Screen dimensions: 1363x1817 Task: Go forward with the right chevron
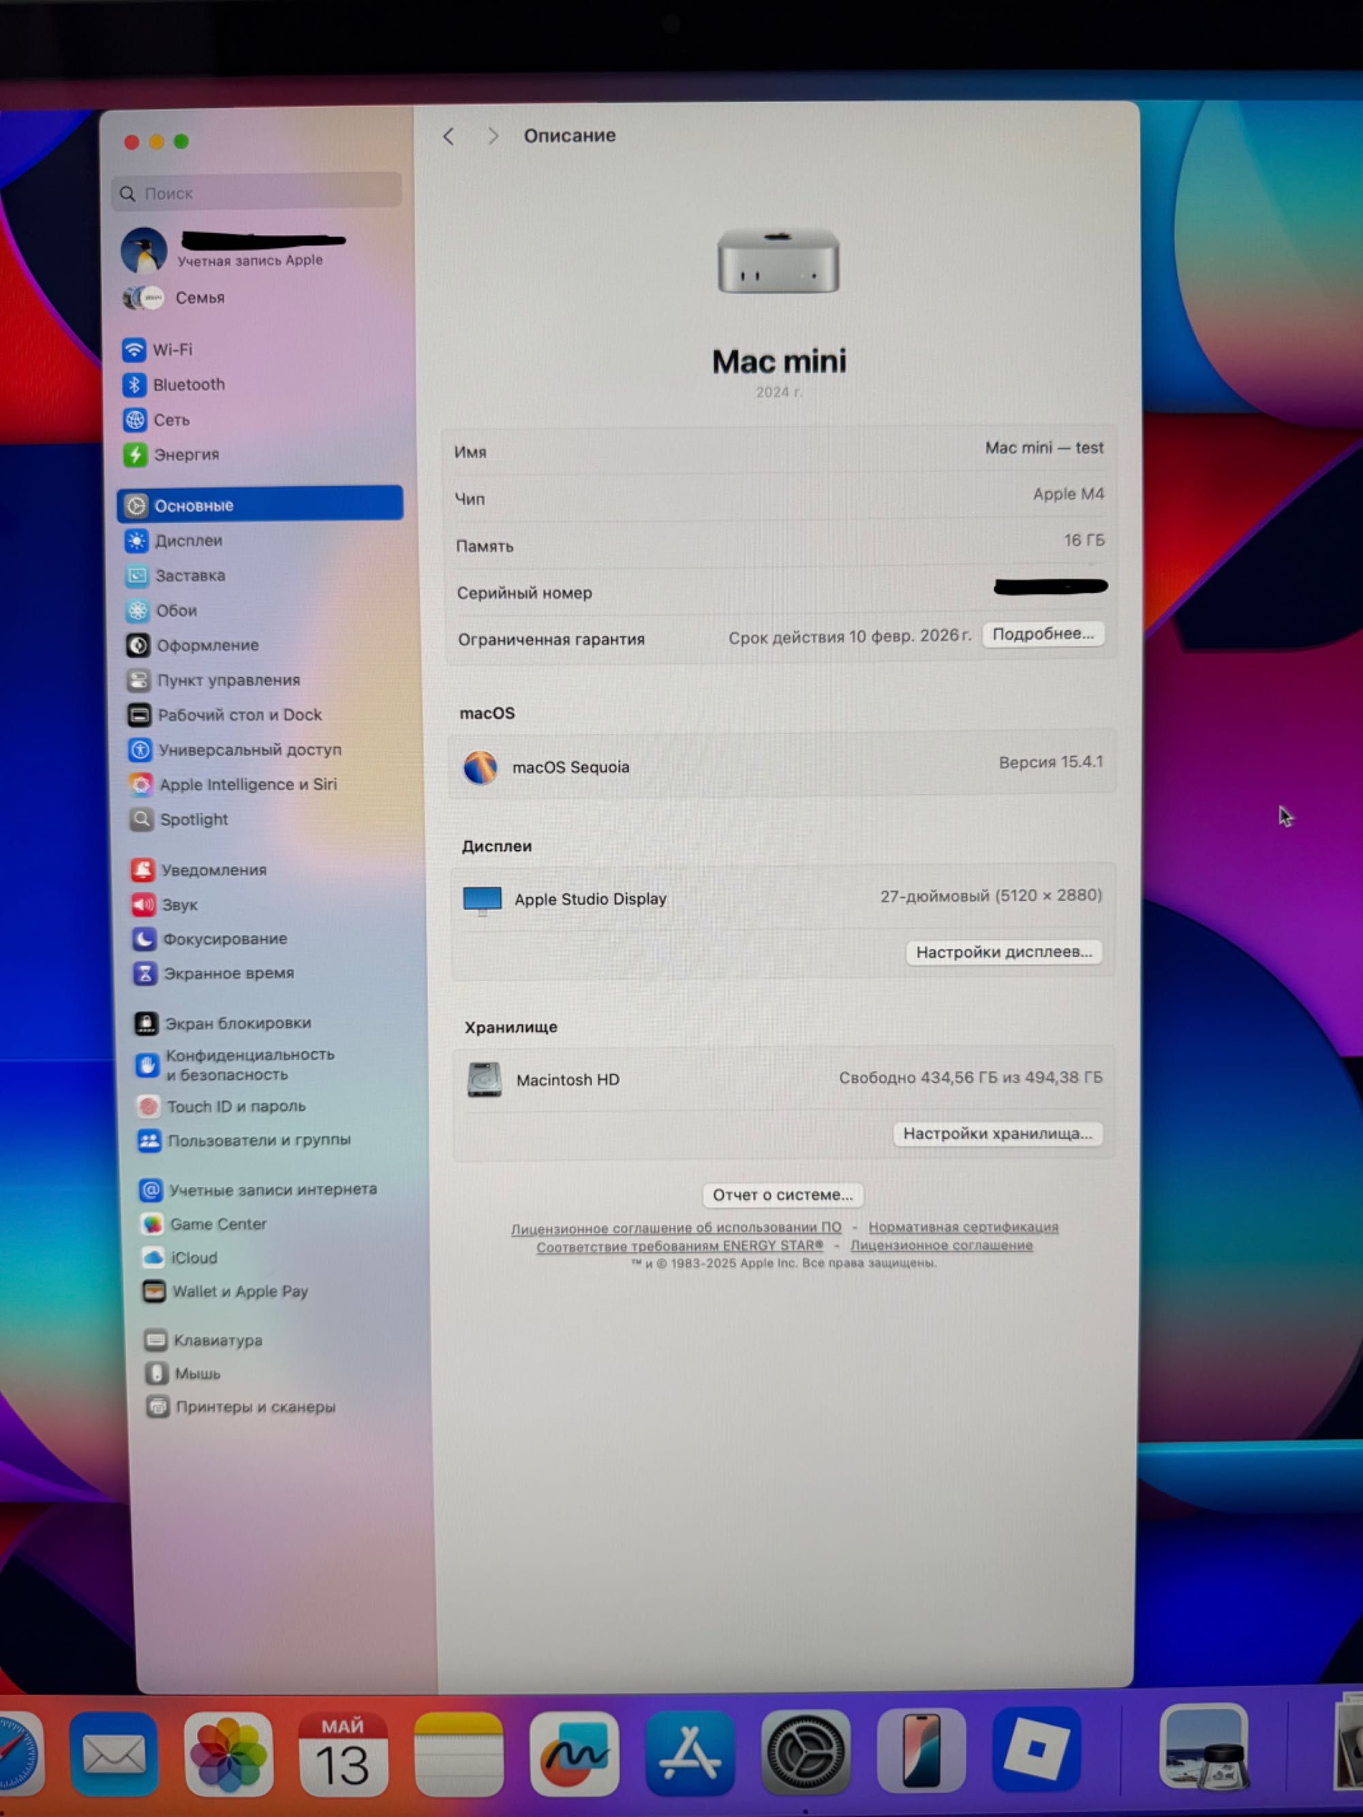[493, 136]
